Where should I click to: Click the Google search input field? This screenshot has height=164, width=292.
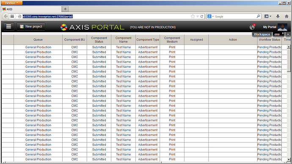click(x=235, y=17)
